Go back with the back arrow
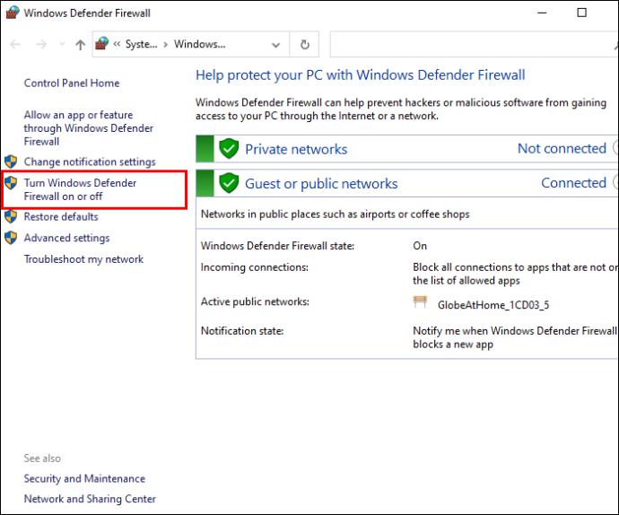Image resolution: width=619 pixels, height=515 pixels. tap(15, 44)
